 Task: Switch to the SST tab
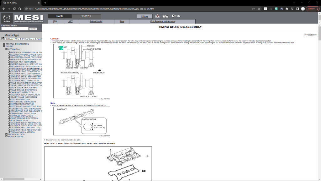point(71,21)
